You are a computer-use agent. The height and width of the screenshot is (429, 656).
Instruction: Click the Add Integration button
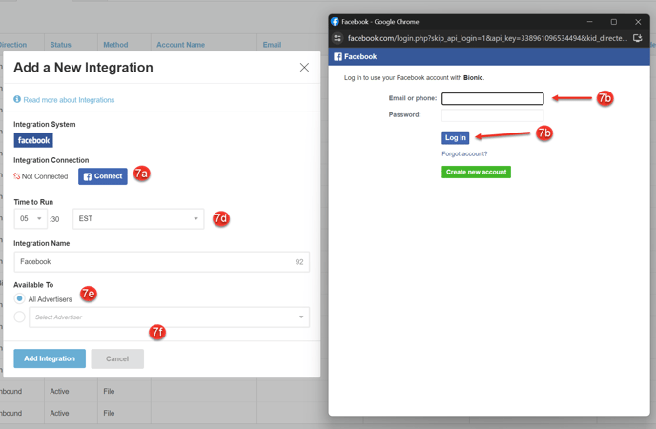point(50,358)
